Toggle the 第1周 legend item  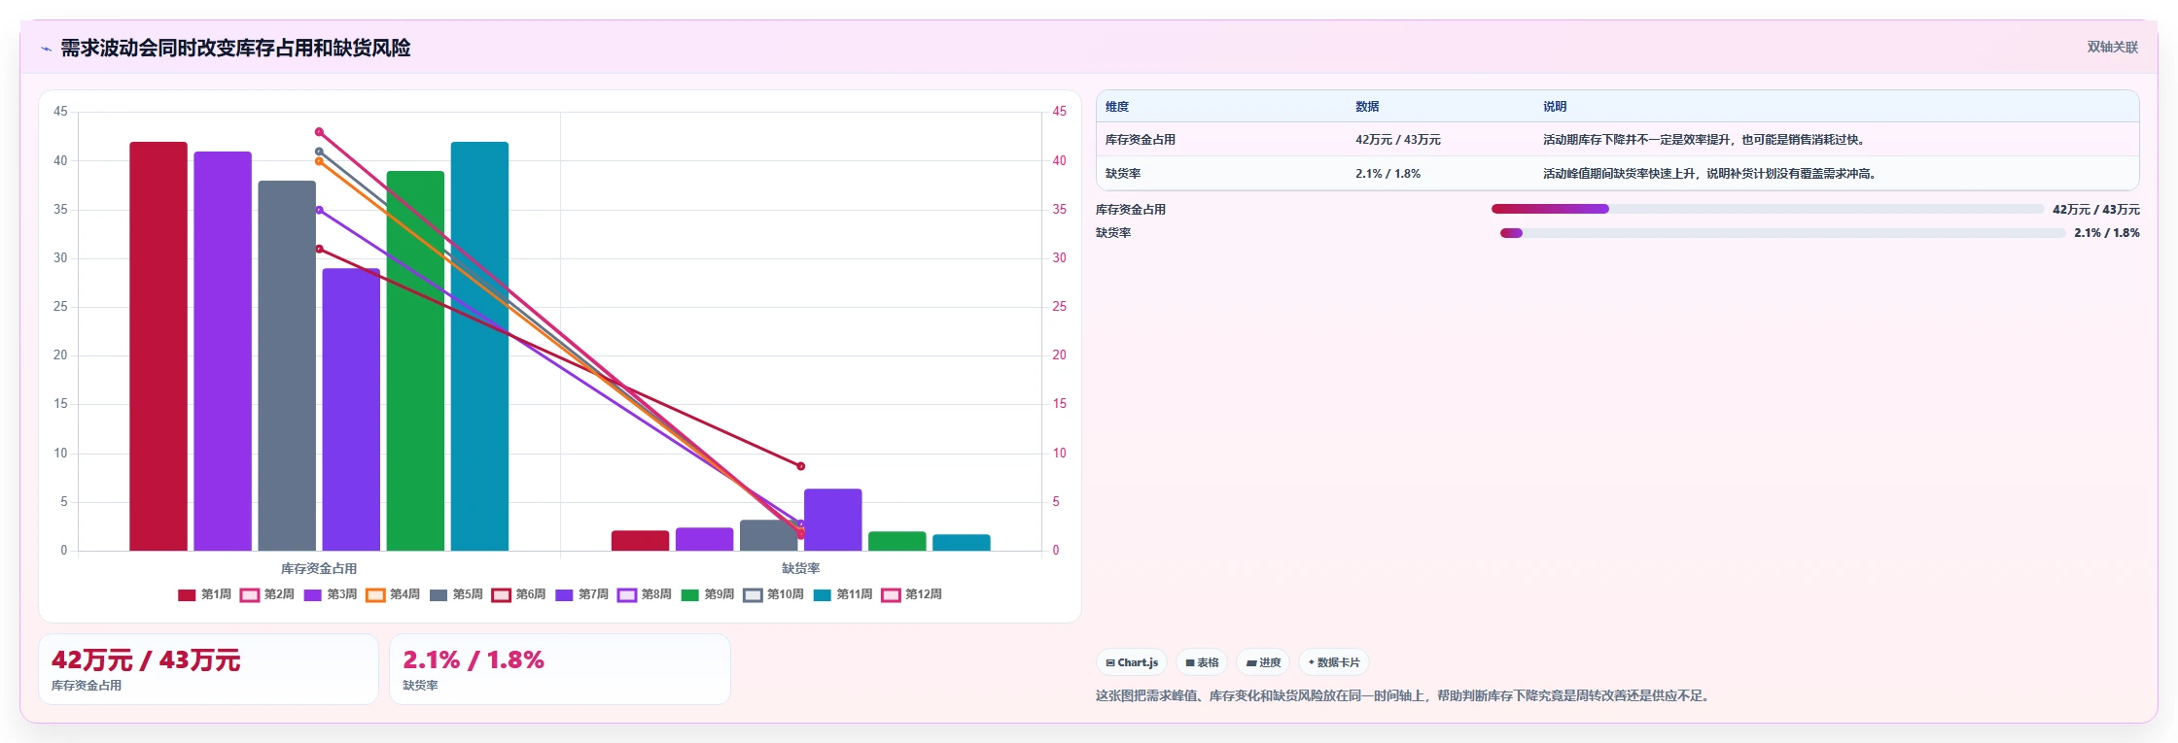(204, 594)
